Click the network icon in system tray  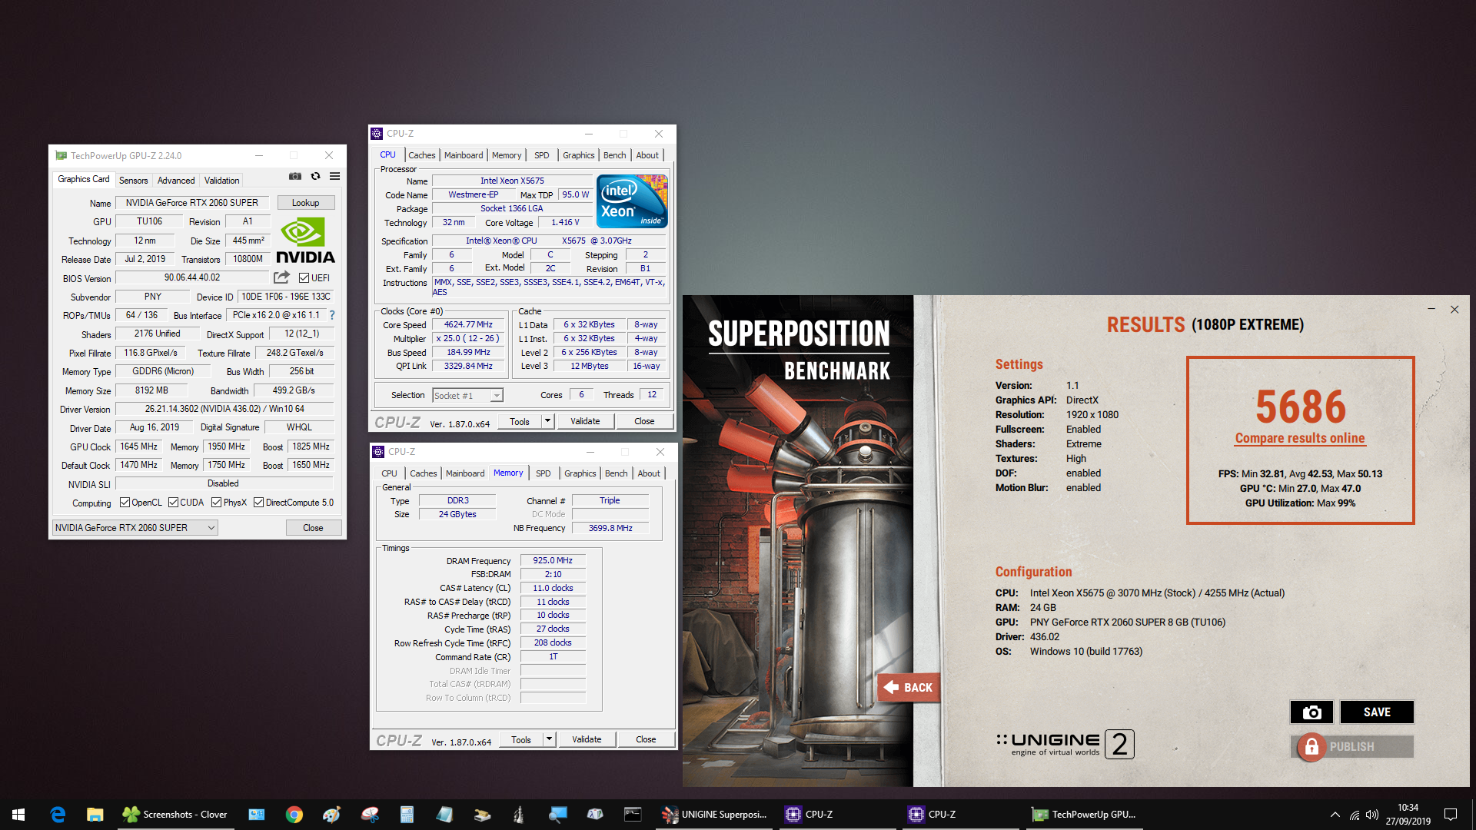1354,815
